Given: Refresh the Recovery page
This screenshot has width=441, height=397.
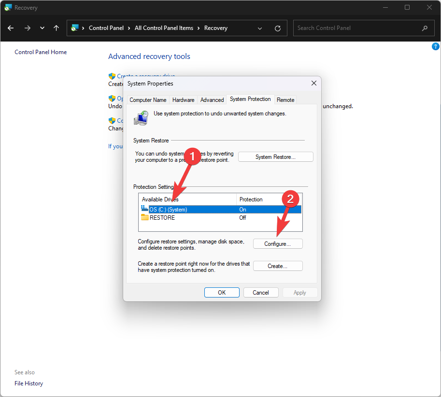Looking at the screenshot, I should [x=277, y=28].
